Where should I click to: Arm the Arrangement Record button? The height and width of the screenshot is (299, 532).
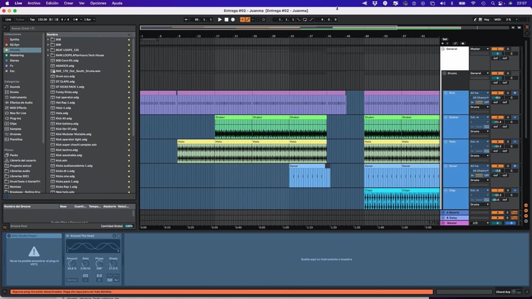[233, 20]
